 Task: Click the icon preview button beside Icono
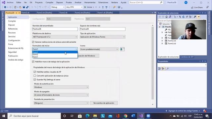tap(122, 49)
